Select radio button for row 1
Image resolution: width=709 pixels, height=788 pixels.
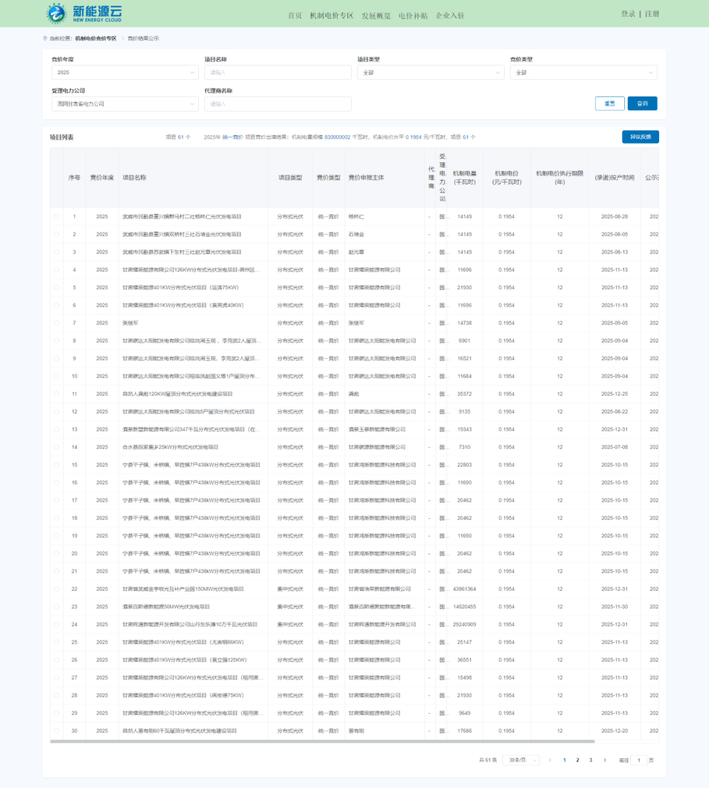[x=56, y=217]
